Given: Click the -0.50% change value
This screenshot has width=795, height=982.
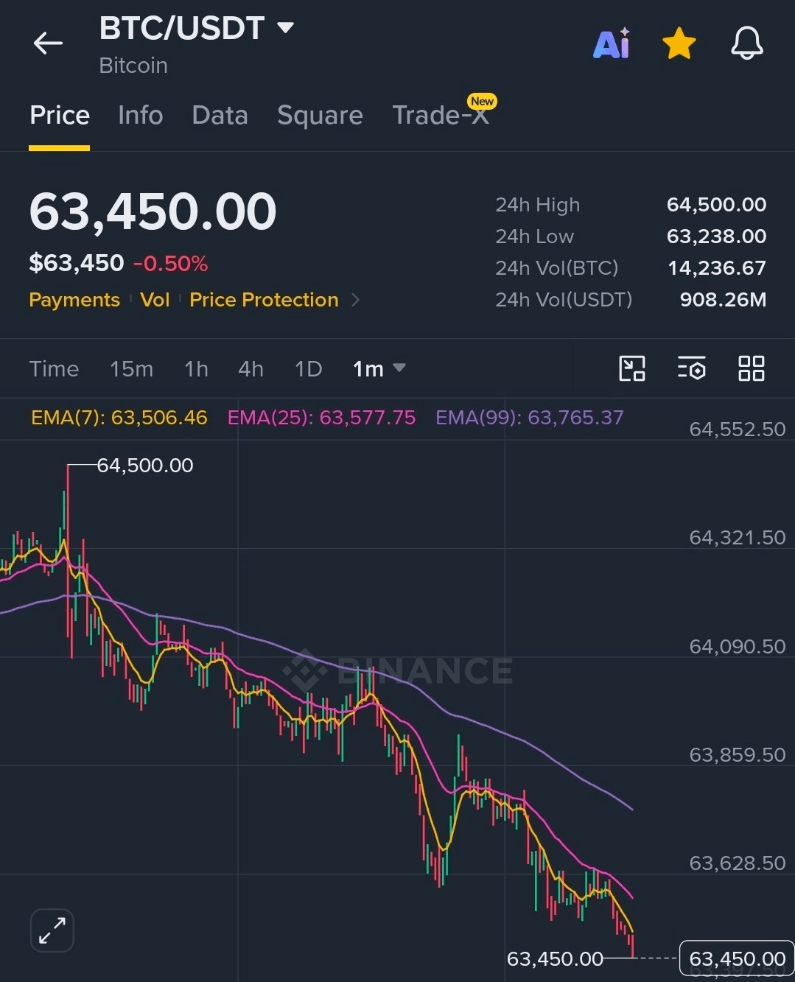Looking at the screenshot, I should tap(170, 264).
